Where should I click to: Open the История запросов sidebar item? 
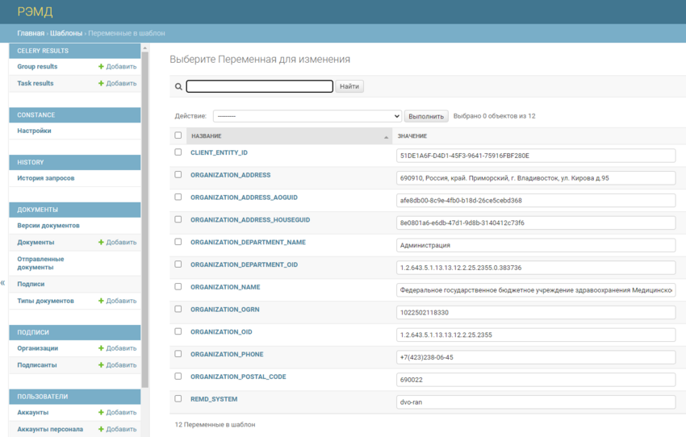pos(46,178)
